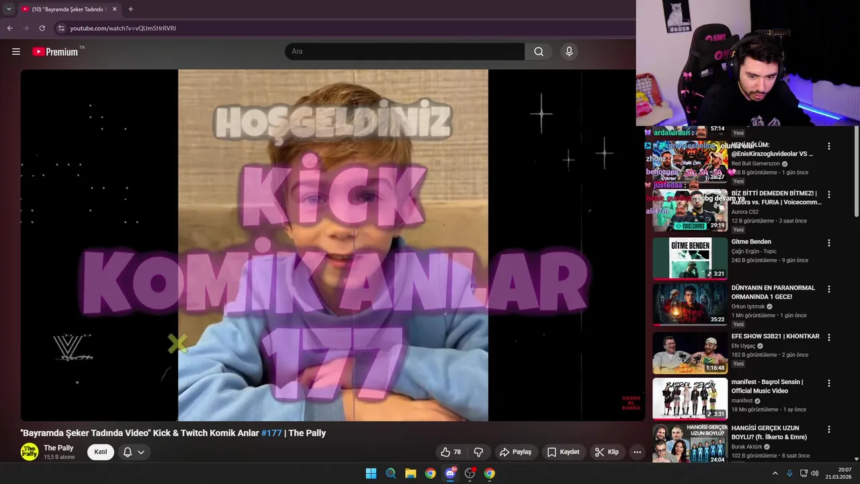The width and height of the screenshot is (860, 484).
Task: Click the search magnifier button
Action: tap(539, 52)
